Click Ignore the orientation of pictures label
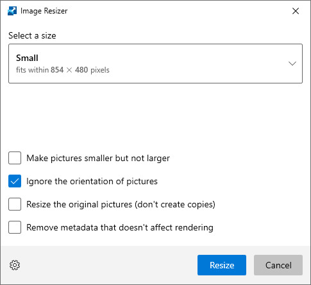This screenshot has width=311, height=285. point(92,182)
